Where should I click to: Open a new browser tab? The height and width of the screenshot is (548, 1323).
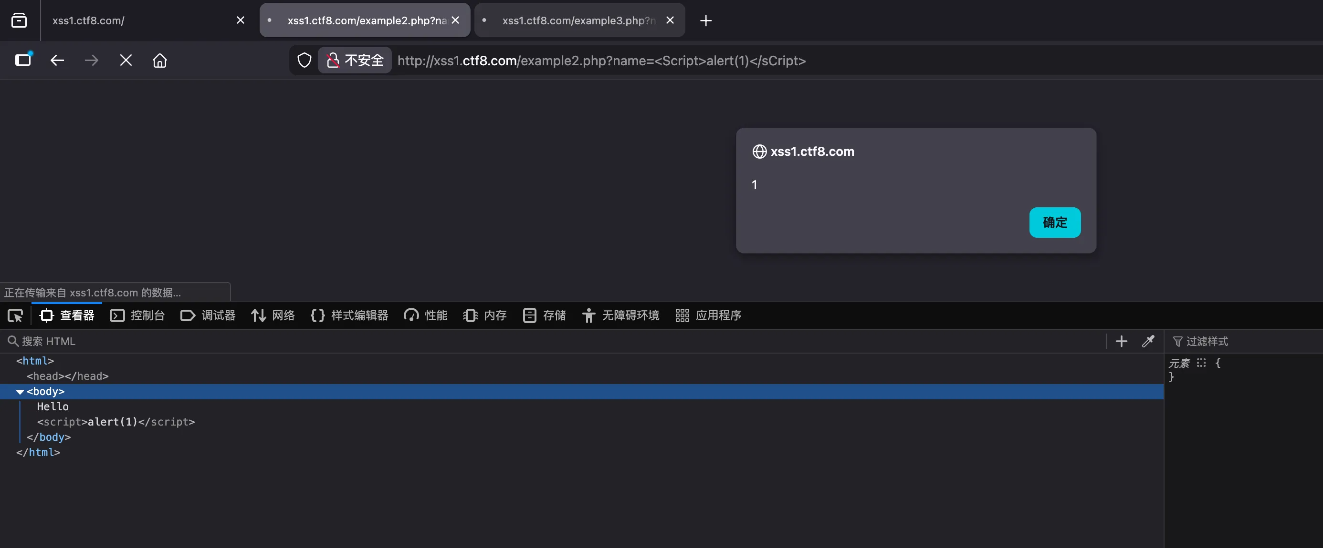706,20
